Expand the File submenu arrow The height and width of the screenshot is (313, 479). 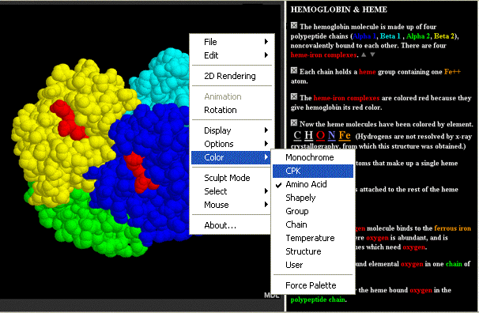(266, 42)
